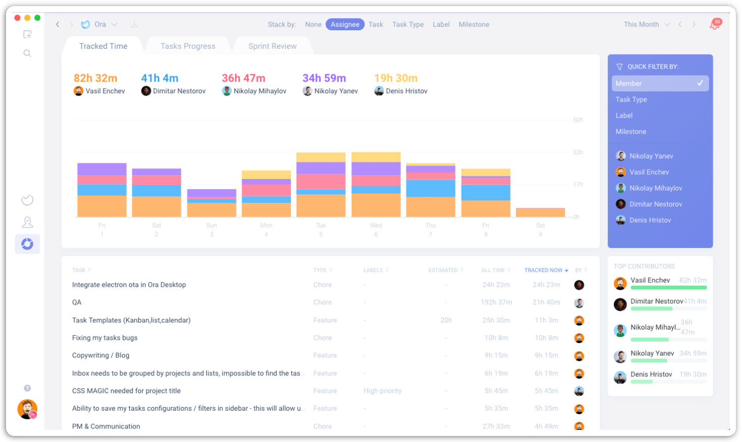The height and width of the screenshot is (442, 742).
Task: Open the search icon in the sidebar
Action: [x=27, y=53]
